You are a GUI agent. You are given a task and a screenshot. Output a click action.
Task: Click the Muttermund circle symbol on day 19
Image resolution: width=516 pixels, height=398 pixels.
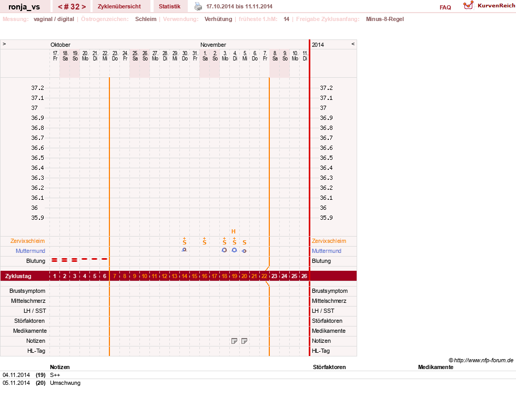[x=234, y=250]
